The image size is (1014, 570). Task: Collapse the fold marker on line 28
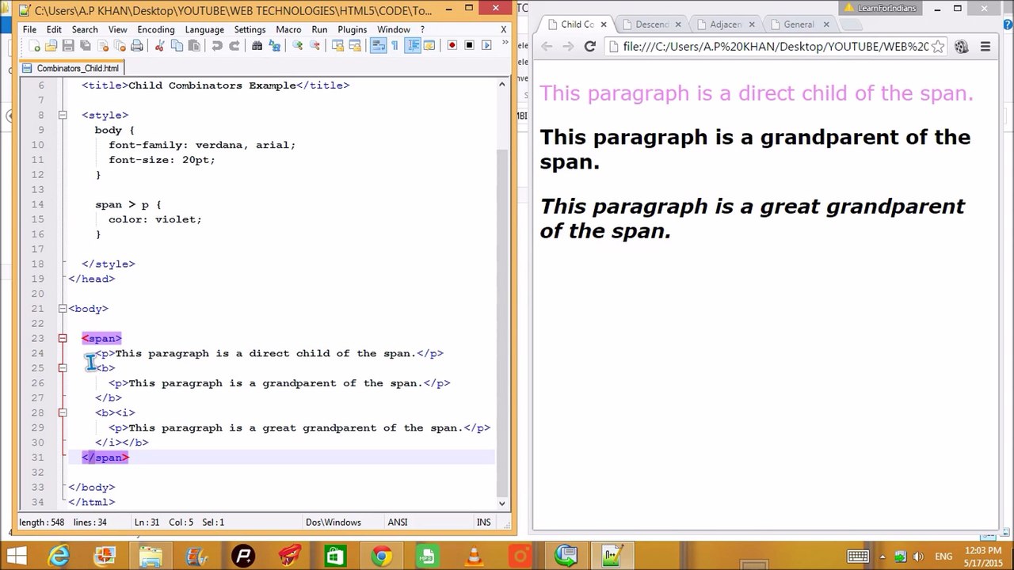[x=63, y=412]
